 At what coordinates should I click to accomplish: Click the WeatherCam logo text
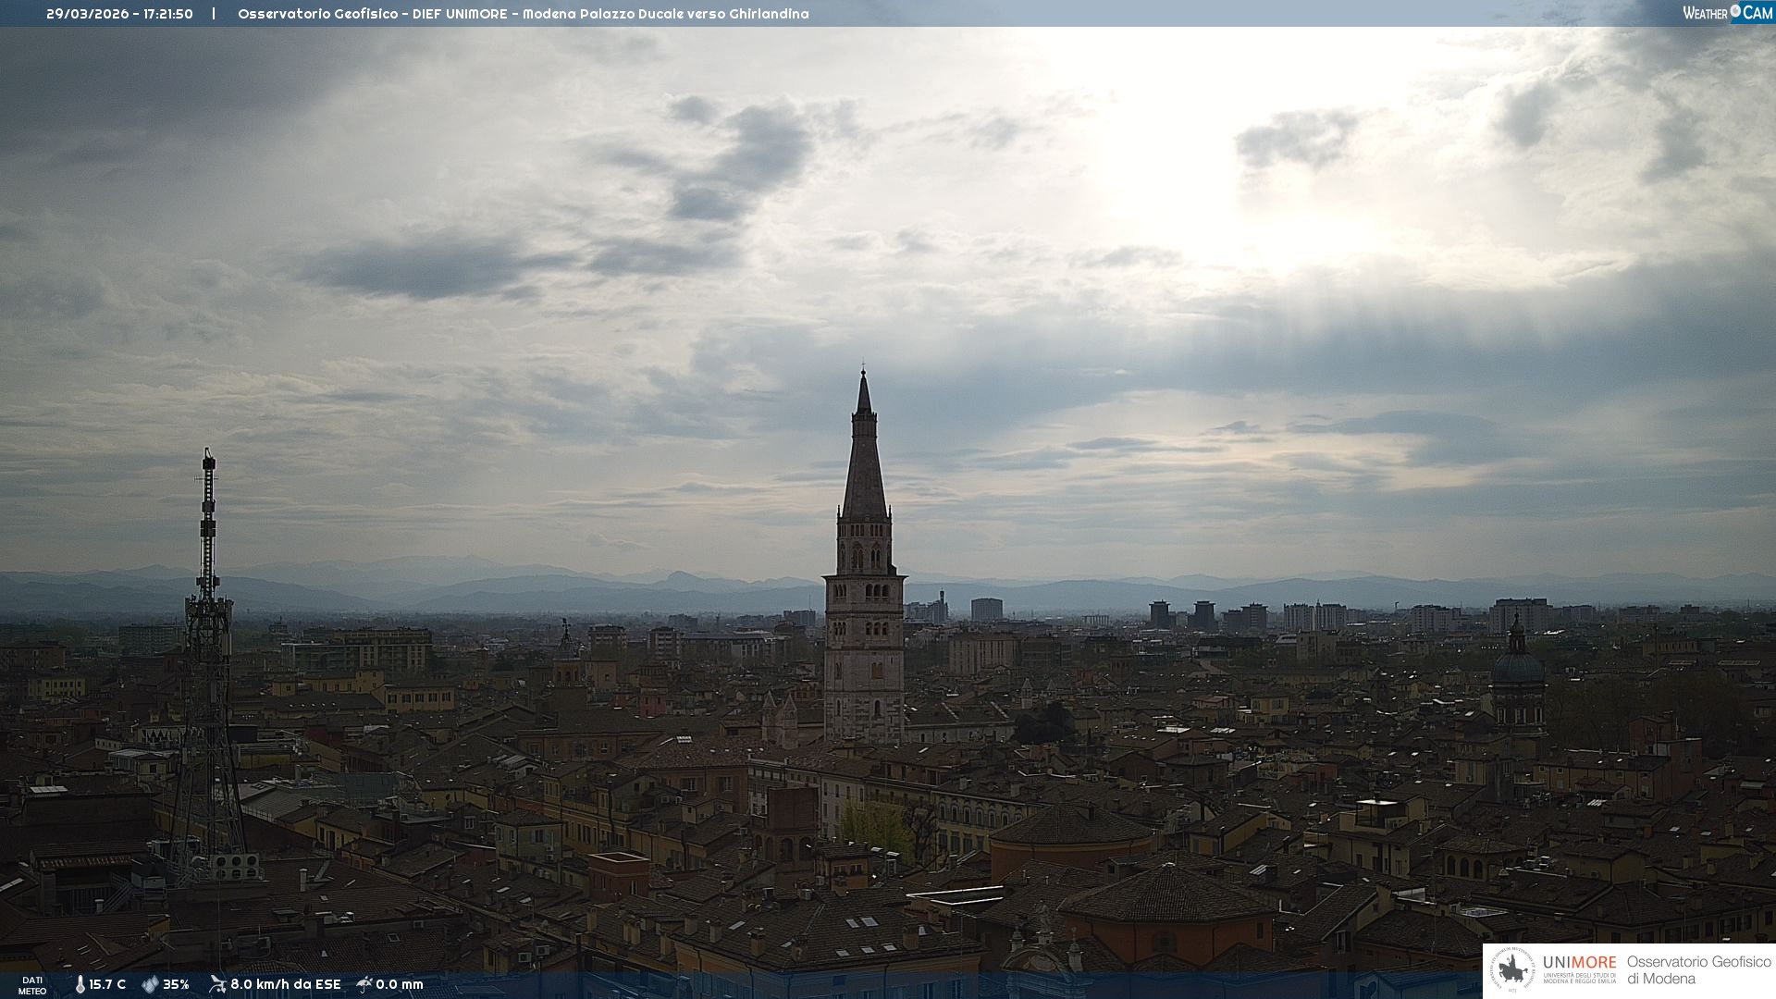[1727, 13]
